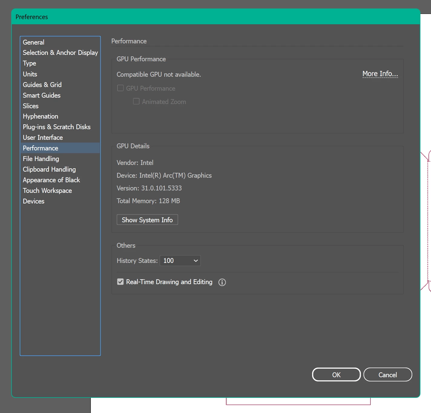Select Smart Guides category
This screenshot has width=431, height=413.
60,95
